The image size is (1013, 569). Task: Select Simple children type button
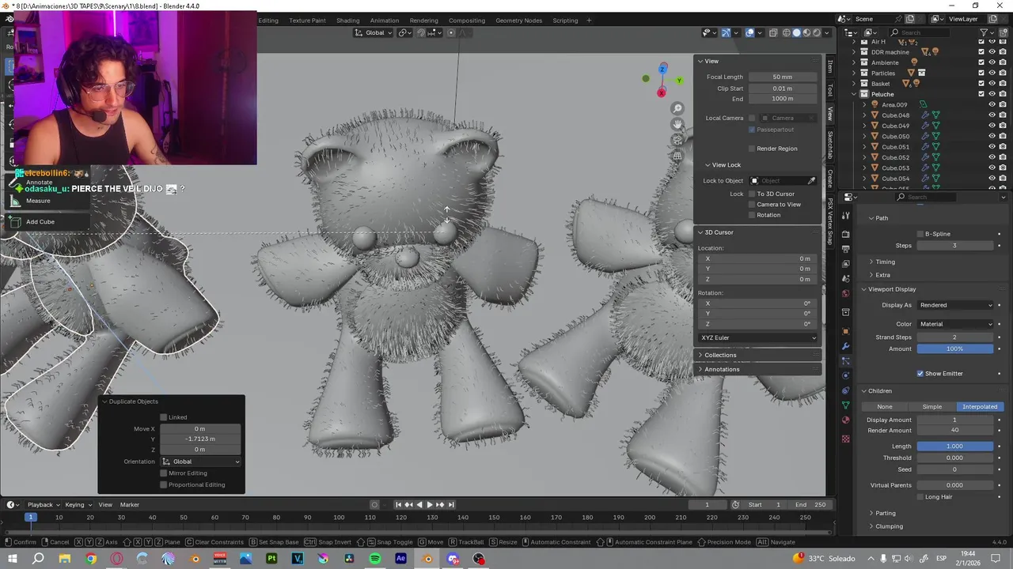tap(932, 407)
